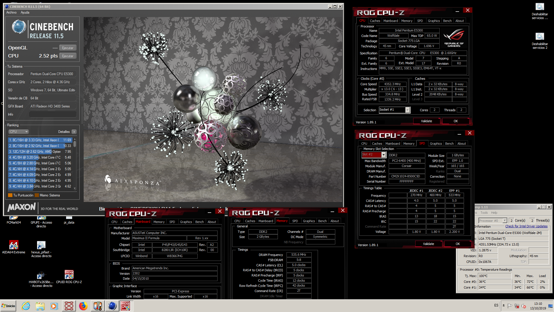Viewport: 554px width, 312px height.
Task: Open the Slot #2 memory slot dropdown
Action: (x=383, y=155)
